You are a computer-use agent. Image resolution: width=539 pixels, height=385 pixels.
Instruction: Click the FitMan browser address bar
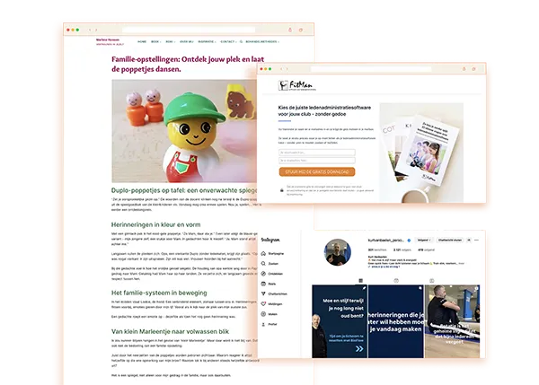[371, 69]
